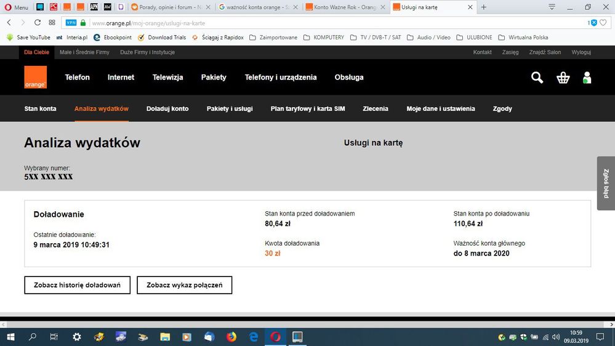The width and height of the screenshot is (615, 346).
Task: Click the ad blocker shield icon
Action: 593,23
